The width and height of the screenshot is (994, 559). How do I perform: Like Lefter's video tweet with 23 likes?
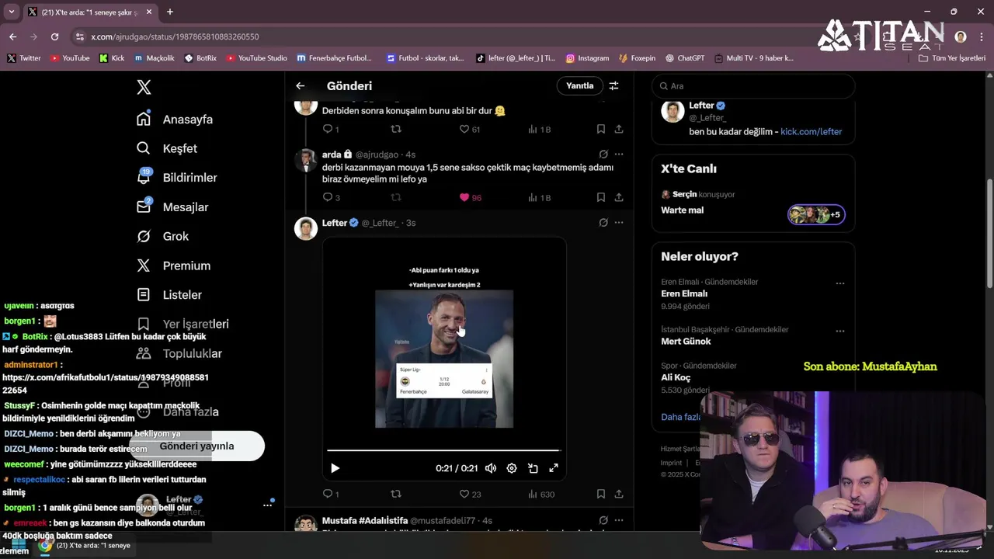(470, 494)
